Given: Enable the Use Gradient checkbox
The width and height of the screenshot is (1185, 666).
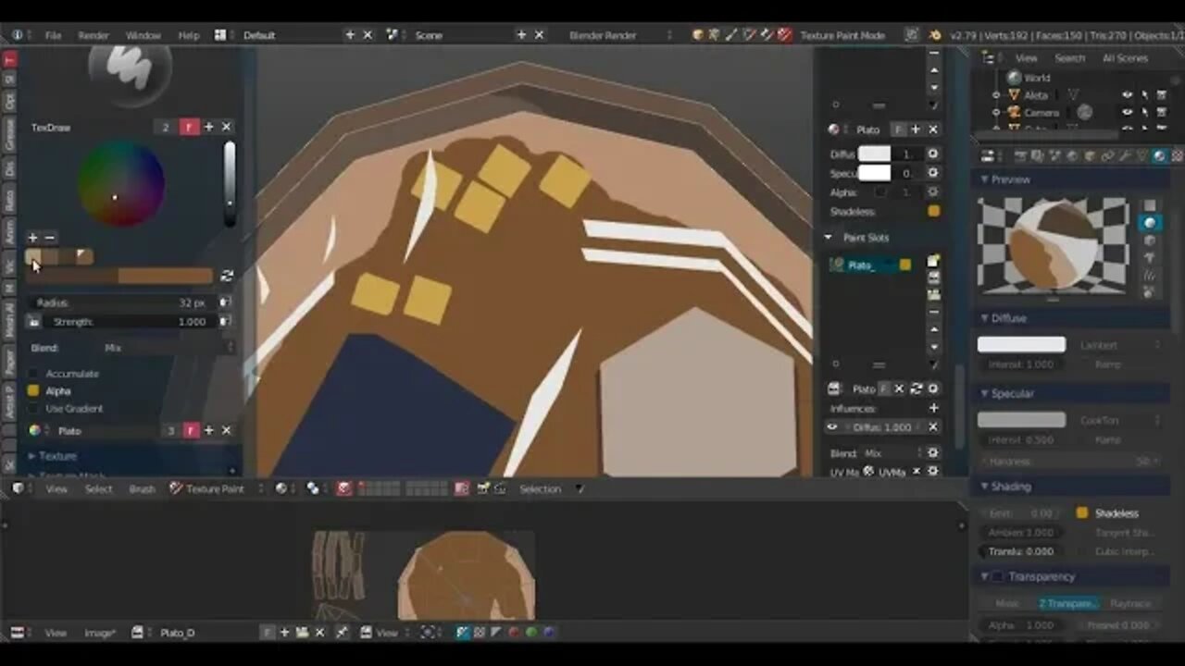Looking at the screenshot, I should [x=33, y=409].
